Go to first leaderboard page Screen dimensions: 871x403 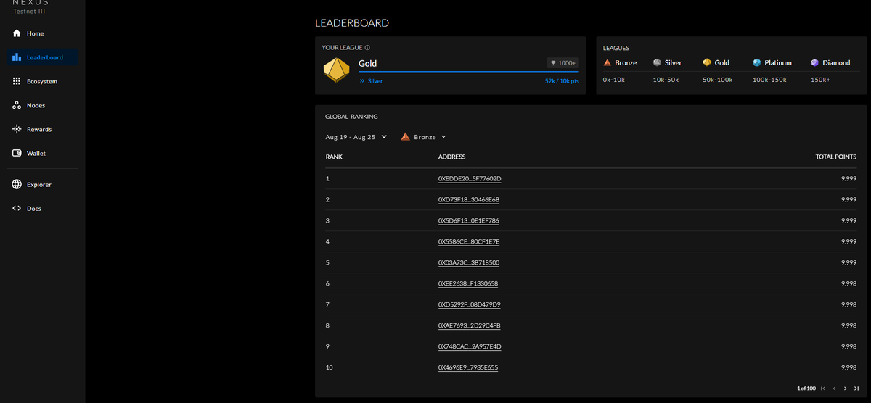click(822, 389)
